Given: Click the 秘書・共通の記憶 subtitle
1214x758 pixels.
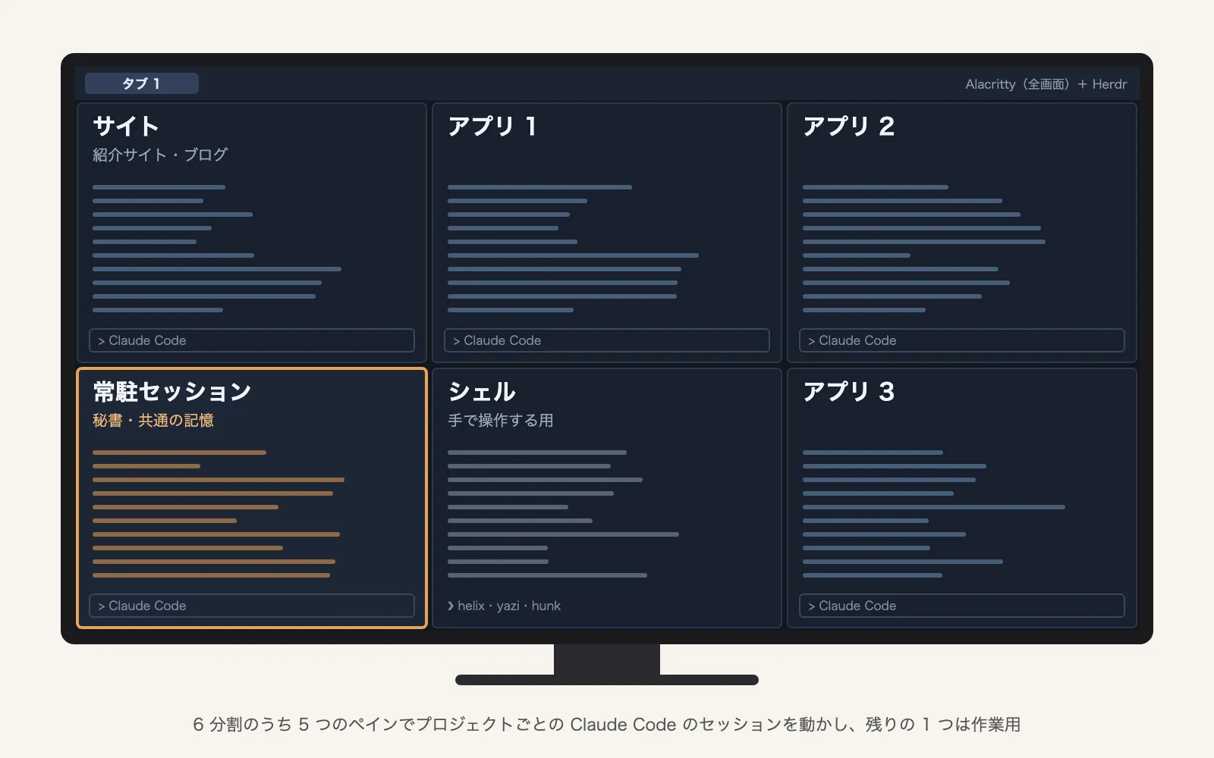Looking at the screenshot, I should 153,420.
